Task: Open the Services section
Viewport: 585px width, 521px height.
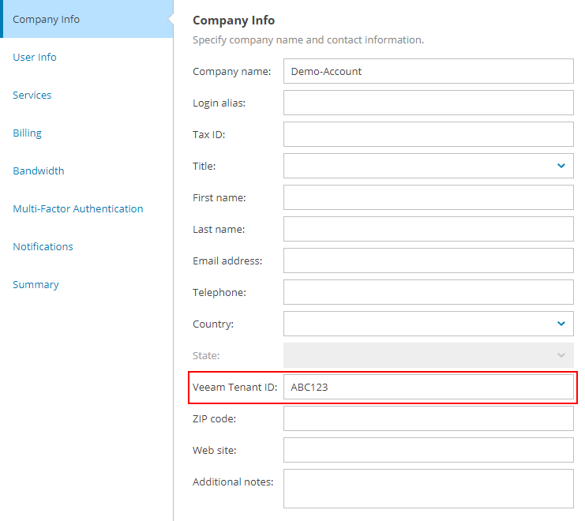Action: pos(32,95)
